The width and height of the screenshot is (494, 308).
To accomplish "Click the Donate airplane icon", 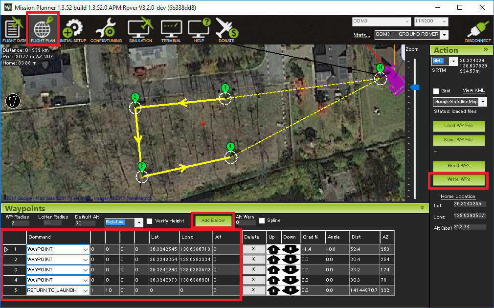I will pos(226,30).
